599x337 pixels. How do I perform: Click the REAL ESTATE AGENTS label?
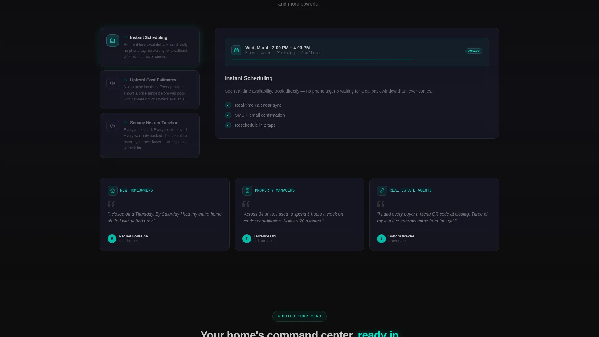pos(411,190)
